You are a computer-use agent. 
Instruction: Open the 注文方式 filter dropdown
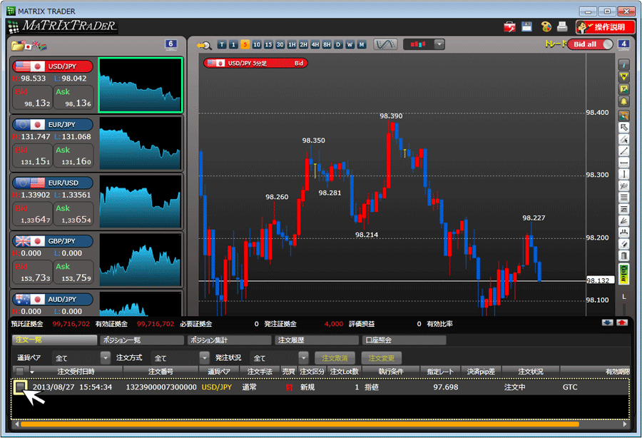(204, 358)
